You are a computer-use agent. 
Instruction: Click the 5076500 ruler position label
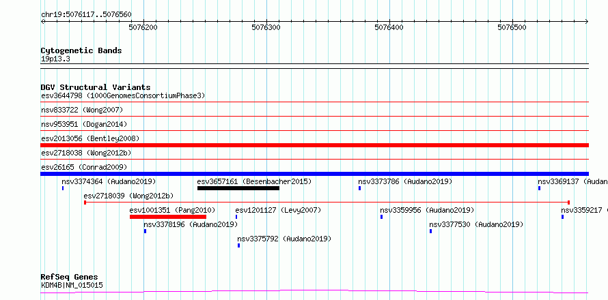click(x=512, y=27)
